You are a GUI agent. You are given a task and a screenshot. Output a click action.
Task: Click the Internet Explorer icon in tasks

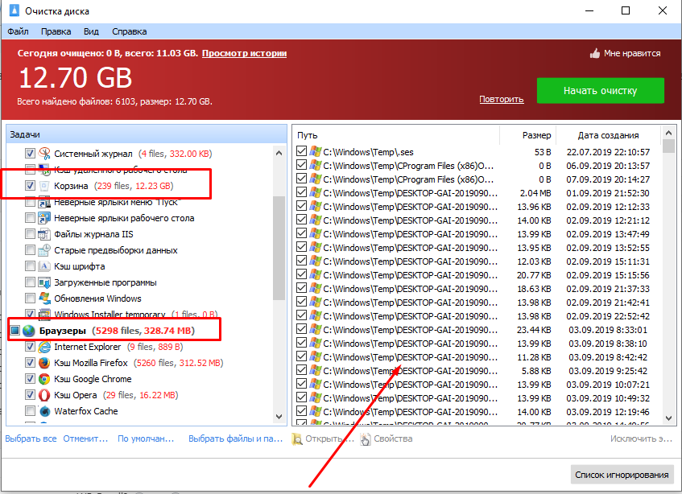point(45,347)
